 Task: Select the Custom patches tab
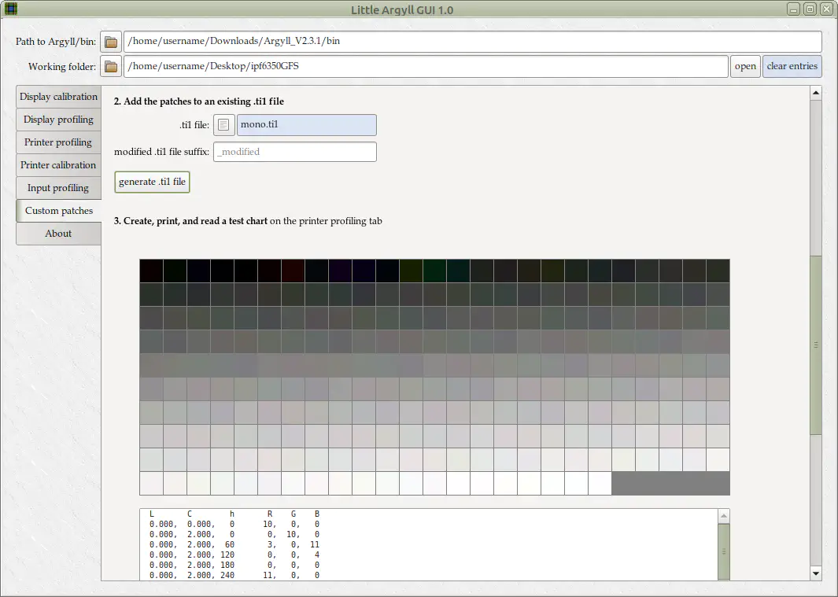59,211
